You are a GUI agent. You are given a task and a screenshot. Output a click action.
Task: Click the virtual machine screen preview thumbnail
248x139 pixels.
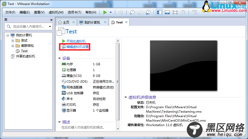[x=183, y=66]
